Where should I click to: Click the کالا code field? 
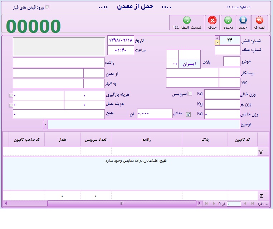point(229,83)
